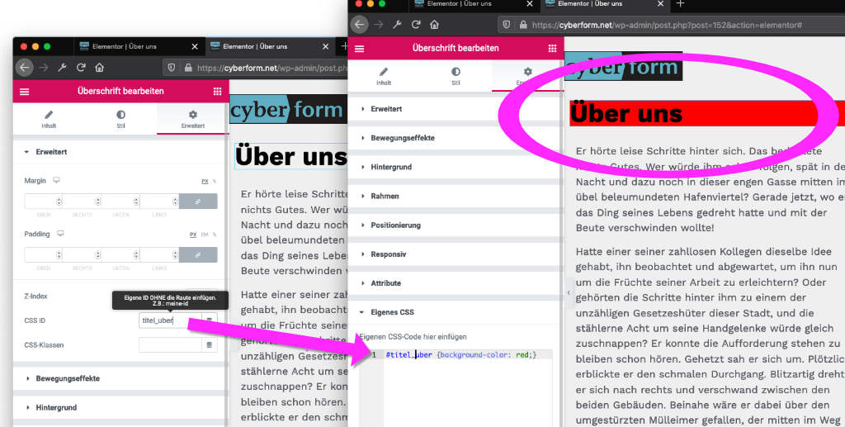Click the red Über uns heading in the preview
This screenshot has height=427, width=845.
tap(626, 113)
